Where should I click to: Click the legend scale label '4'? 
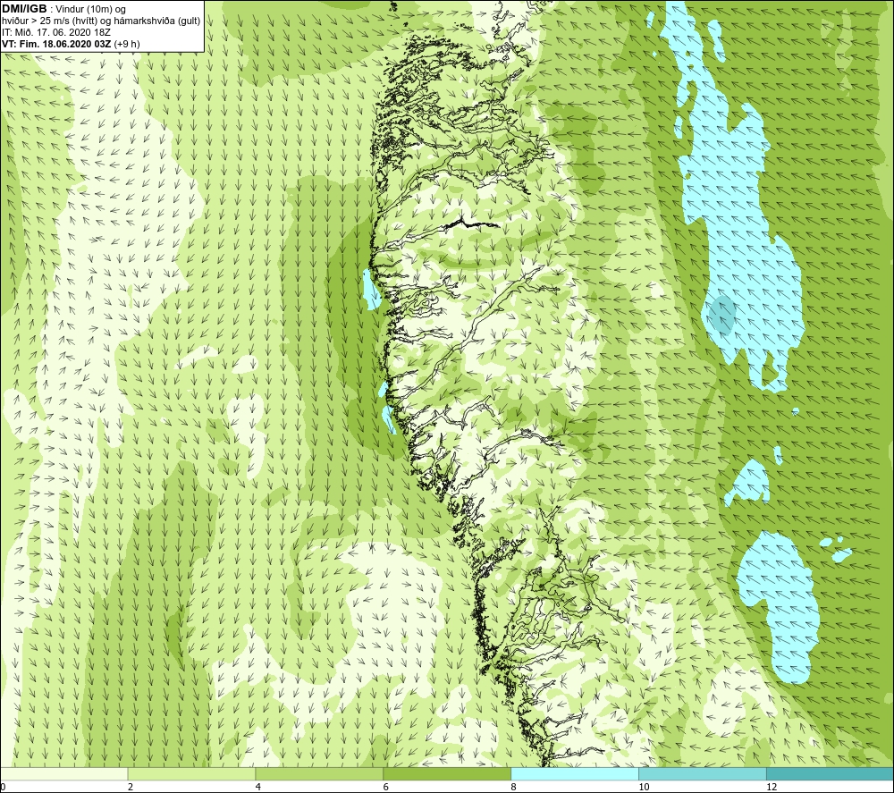point(258,787)
